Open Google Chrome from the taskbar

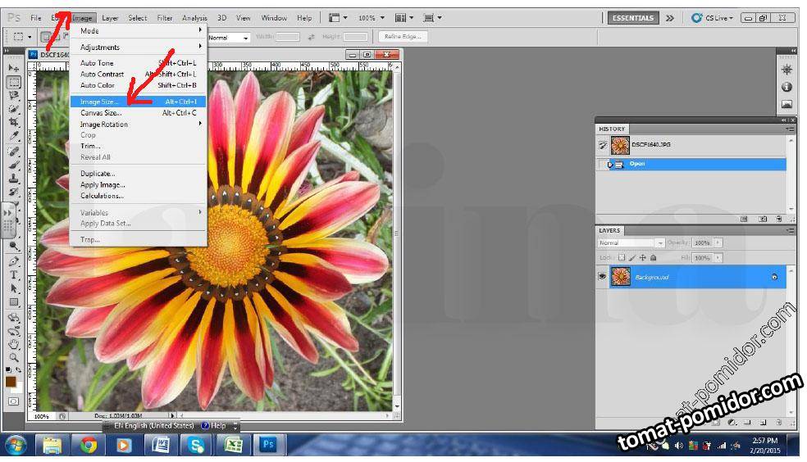[89, 445]
